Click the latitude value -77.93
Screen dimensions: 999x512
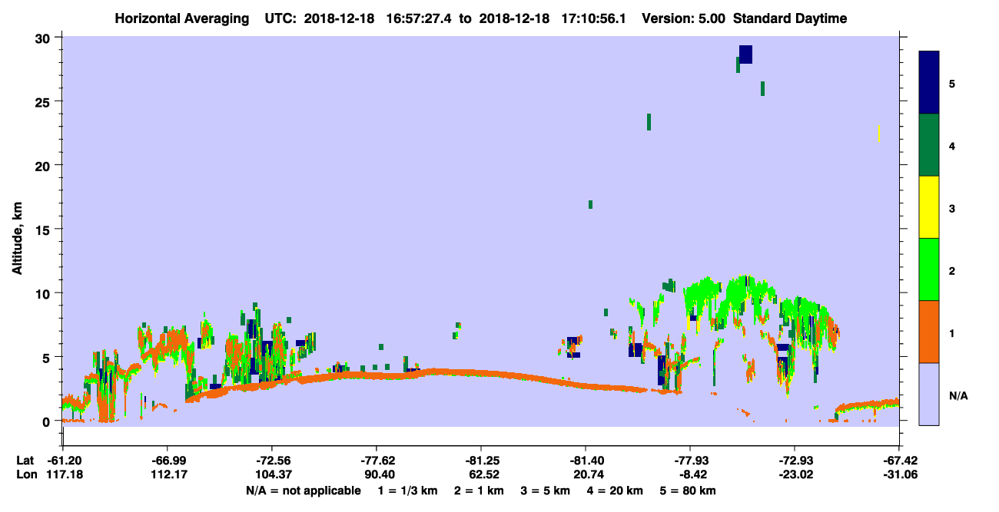tap(689, 461)
